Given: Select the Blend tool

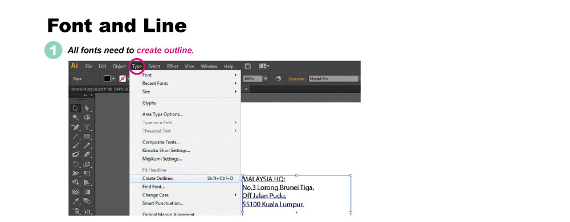Looking at the screenshot, I should click(x=87, y=201).
